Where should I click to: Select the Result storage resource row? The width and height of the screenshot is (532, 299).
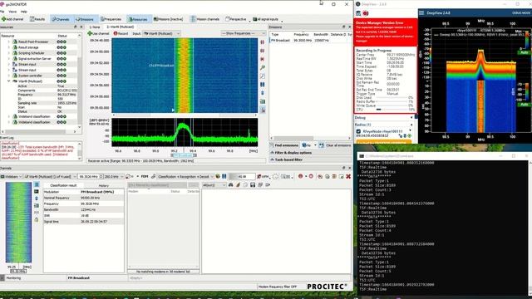click(39, 47)
